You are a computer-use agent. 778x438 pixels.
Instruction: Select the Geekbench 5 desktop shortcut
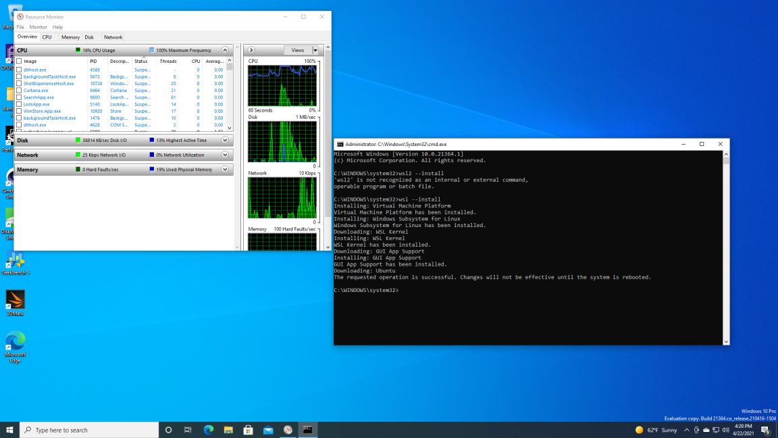[x=16, y=264]
